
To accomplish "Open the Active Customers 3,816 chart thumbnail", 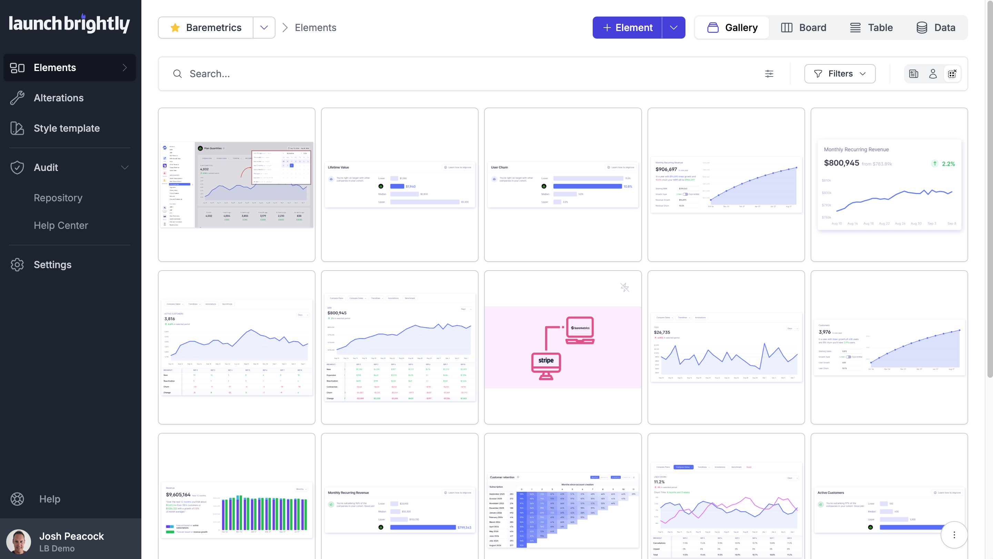I will pyautogui.click(x=236, y=347).
